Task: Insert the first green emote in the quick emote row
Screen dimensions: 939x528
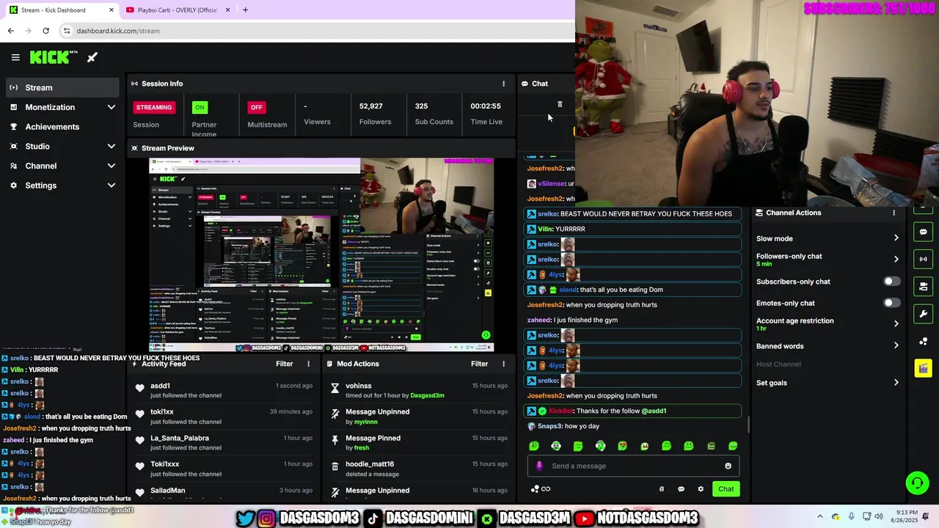Action: tap(534, 446)
